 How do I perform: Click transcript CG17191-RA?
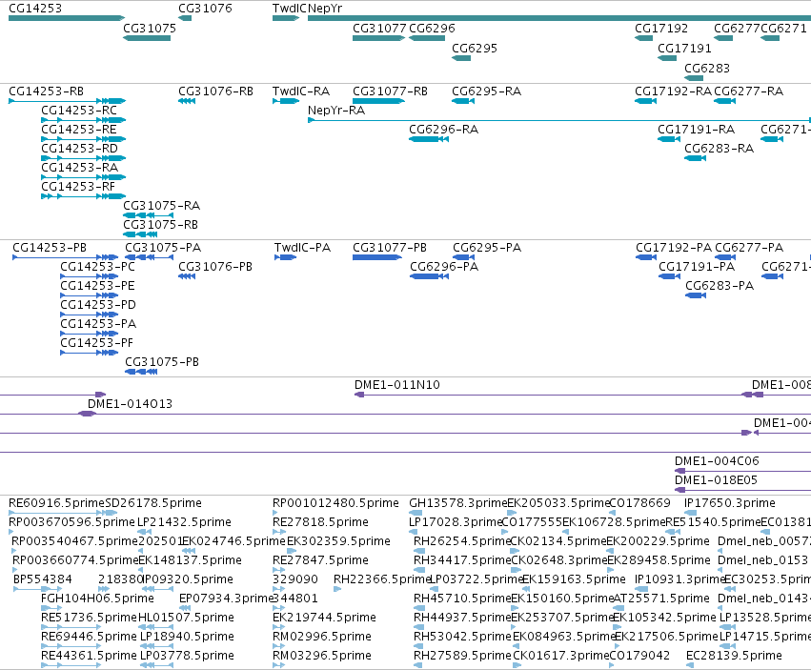coord(669,139)
